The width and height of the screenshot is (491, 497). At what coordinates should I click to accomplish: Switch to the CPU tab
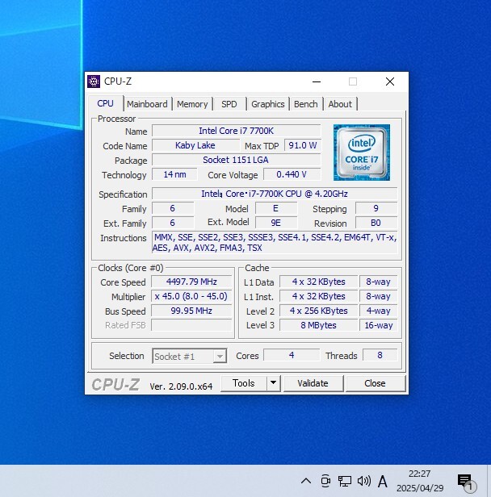(105, 103)
